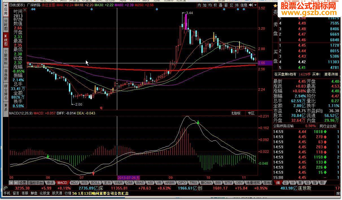Open the 综合排名 side tab

[6, 92]
